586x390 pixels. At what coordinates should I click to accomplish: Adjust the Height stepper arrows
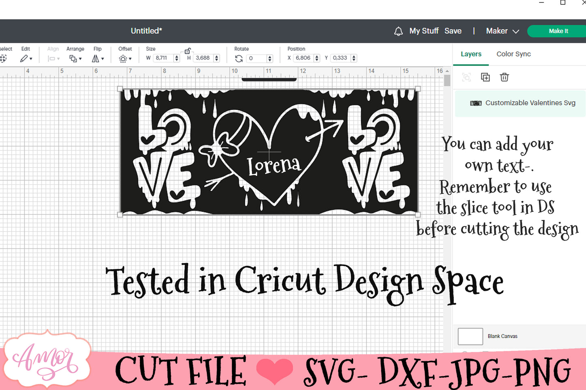point(217,58)
